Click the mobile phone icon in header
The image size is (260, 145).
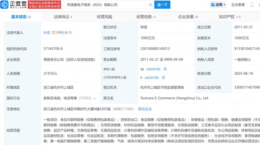[x=252, y=5]
